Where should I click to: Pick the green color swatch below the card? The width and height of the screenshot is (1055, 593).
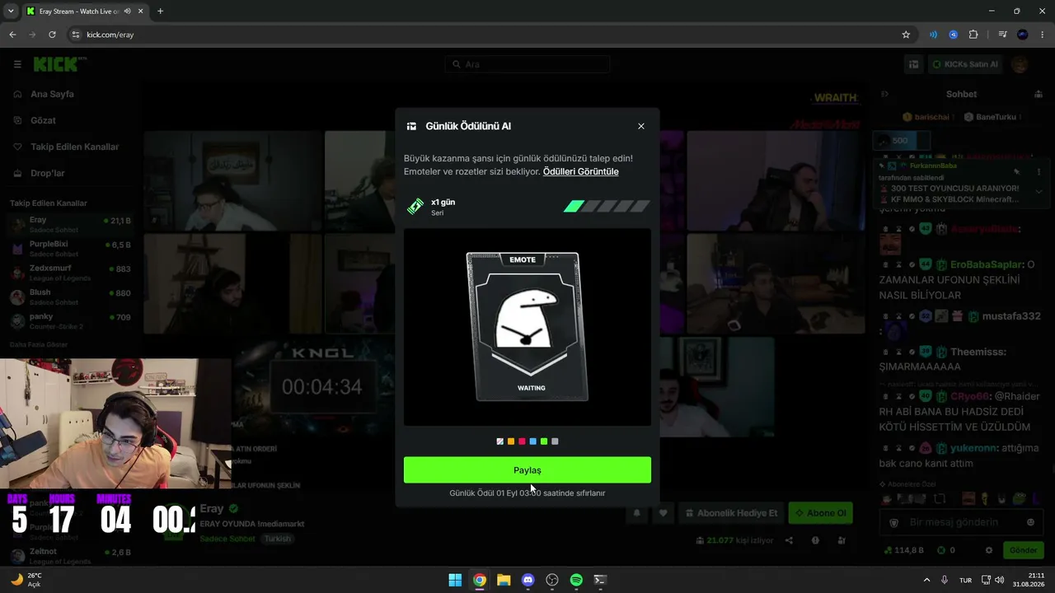click(544, 441)
